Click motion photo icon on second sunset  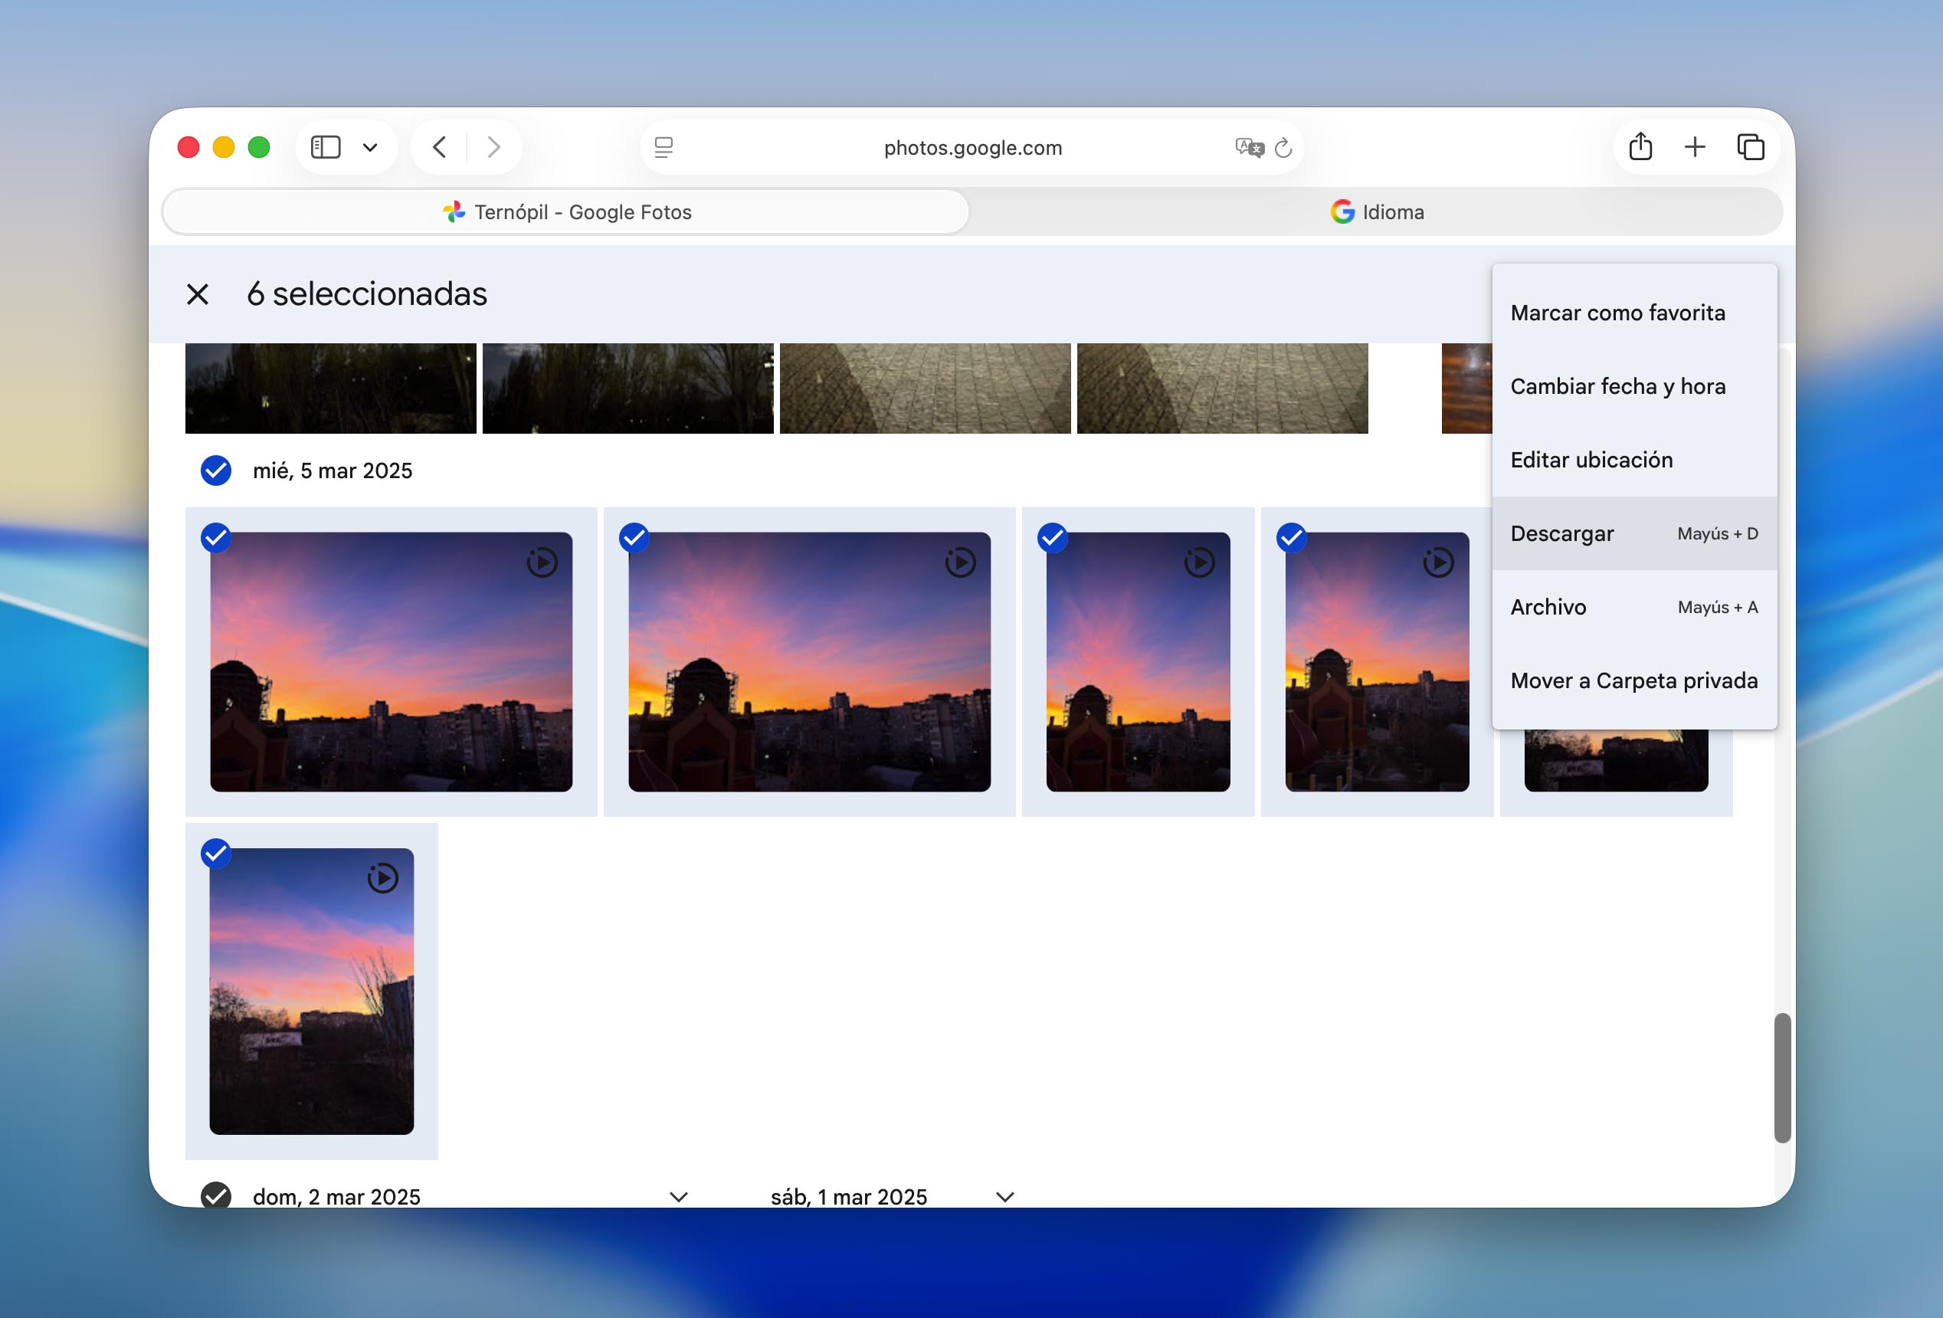[x=961, y=562]
